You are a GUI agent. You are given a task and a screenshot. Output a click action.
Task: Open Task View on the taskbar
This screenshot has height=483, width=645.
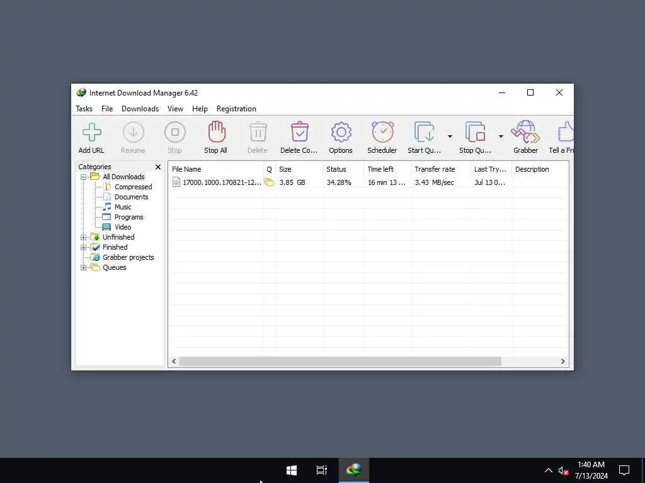[322, 470]
